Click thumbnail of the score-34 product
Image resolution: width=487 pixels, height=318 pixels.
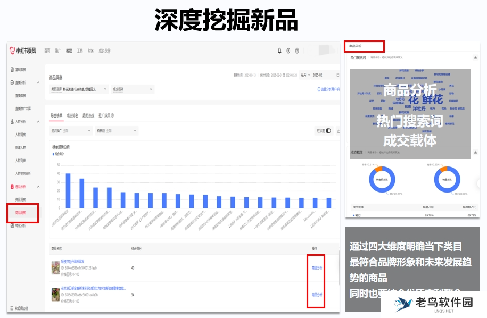pyautogui.click(x=55, y=295)
